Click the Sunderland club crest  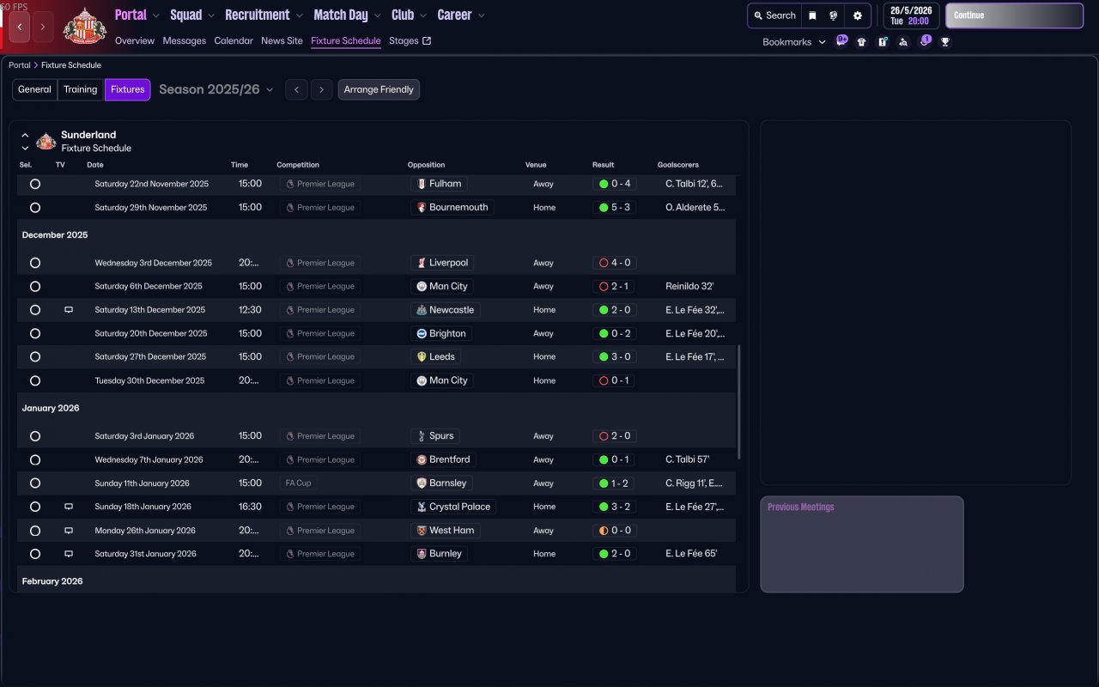[84, 26]
